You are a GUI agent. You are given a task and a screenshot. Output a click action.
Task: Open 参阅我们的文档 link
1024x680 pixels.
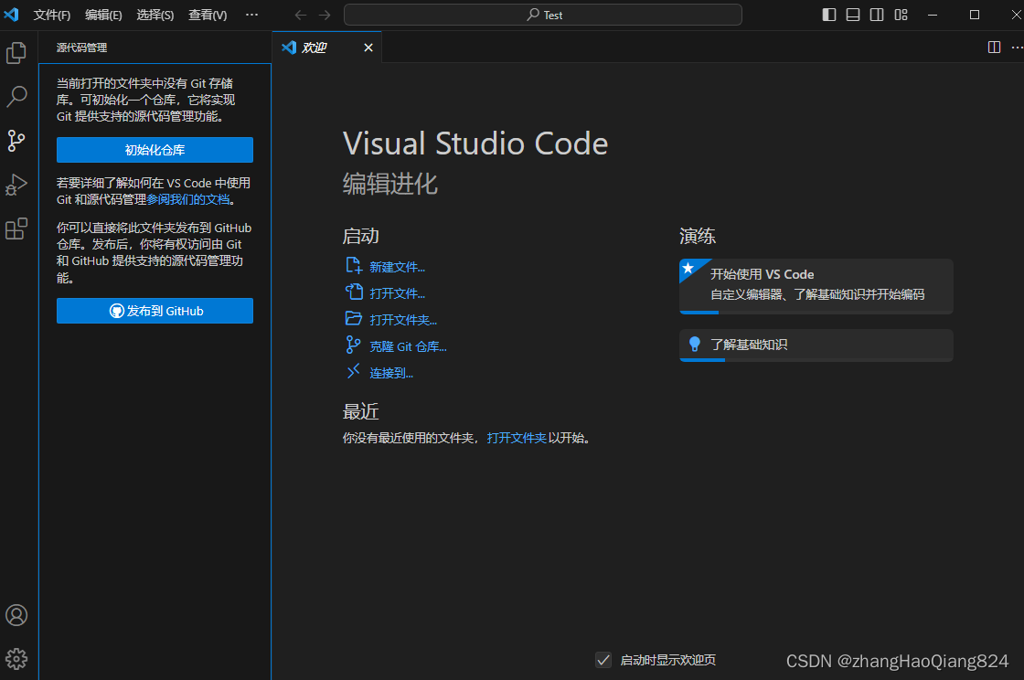click(188, 199)
